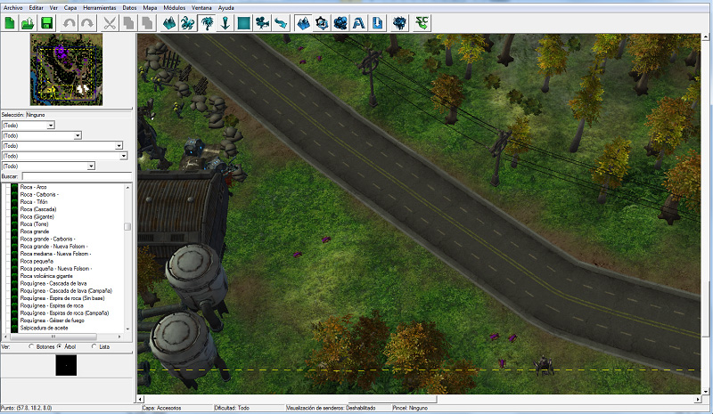
Task: Select the Roca (Gigante) doodad
Action: coord(37,216)
